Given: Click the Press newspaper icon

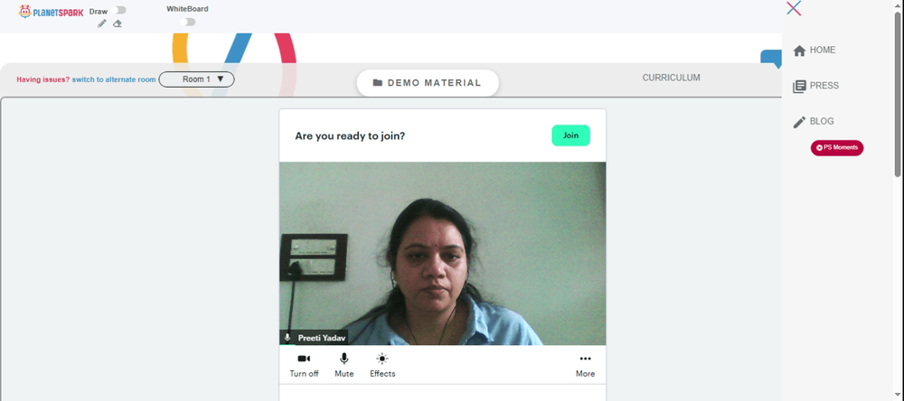Looking at the screenshot, I should coord(799,87).
